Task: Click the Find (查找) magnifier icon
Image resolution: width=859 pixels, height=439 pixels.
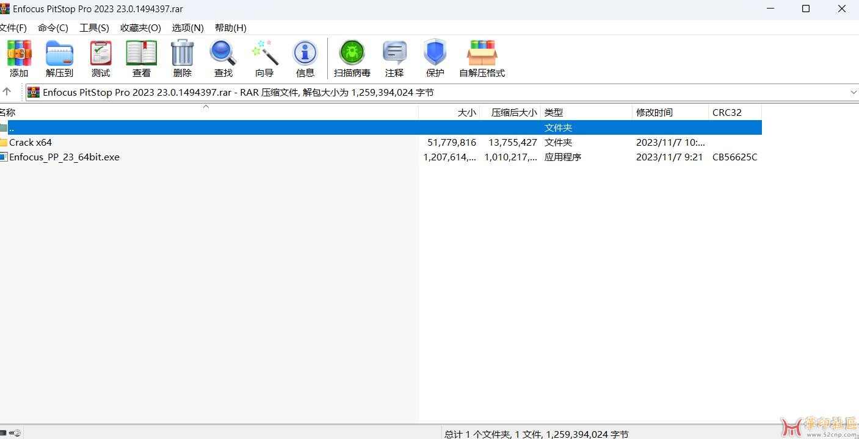Action: click(x=223, y=54)
